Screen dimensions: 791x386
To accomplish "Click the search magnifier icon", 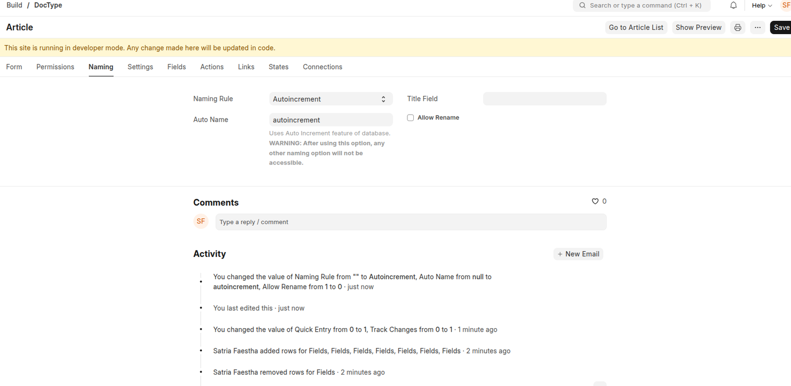I will (582, 5).
